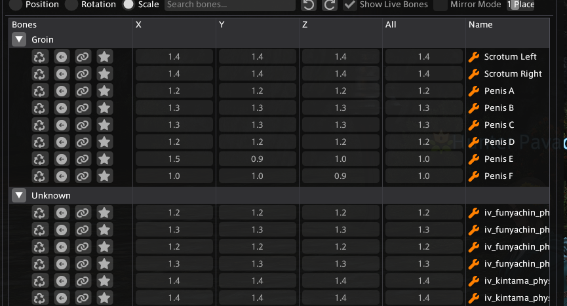567x306 pixels.
Task: Select the Position radio button
Action: [16, 5]
